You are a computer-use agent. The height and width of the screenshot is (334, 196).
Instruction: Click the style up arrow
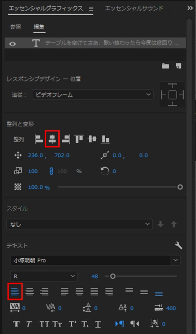click(174, 224)
